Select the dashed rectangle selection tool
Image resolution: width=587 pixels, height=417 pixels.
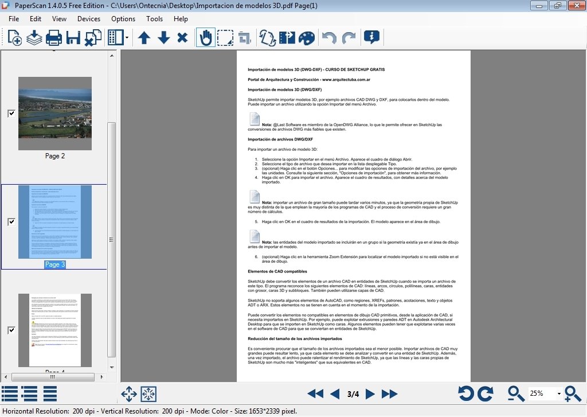coord(225,38)
